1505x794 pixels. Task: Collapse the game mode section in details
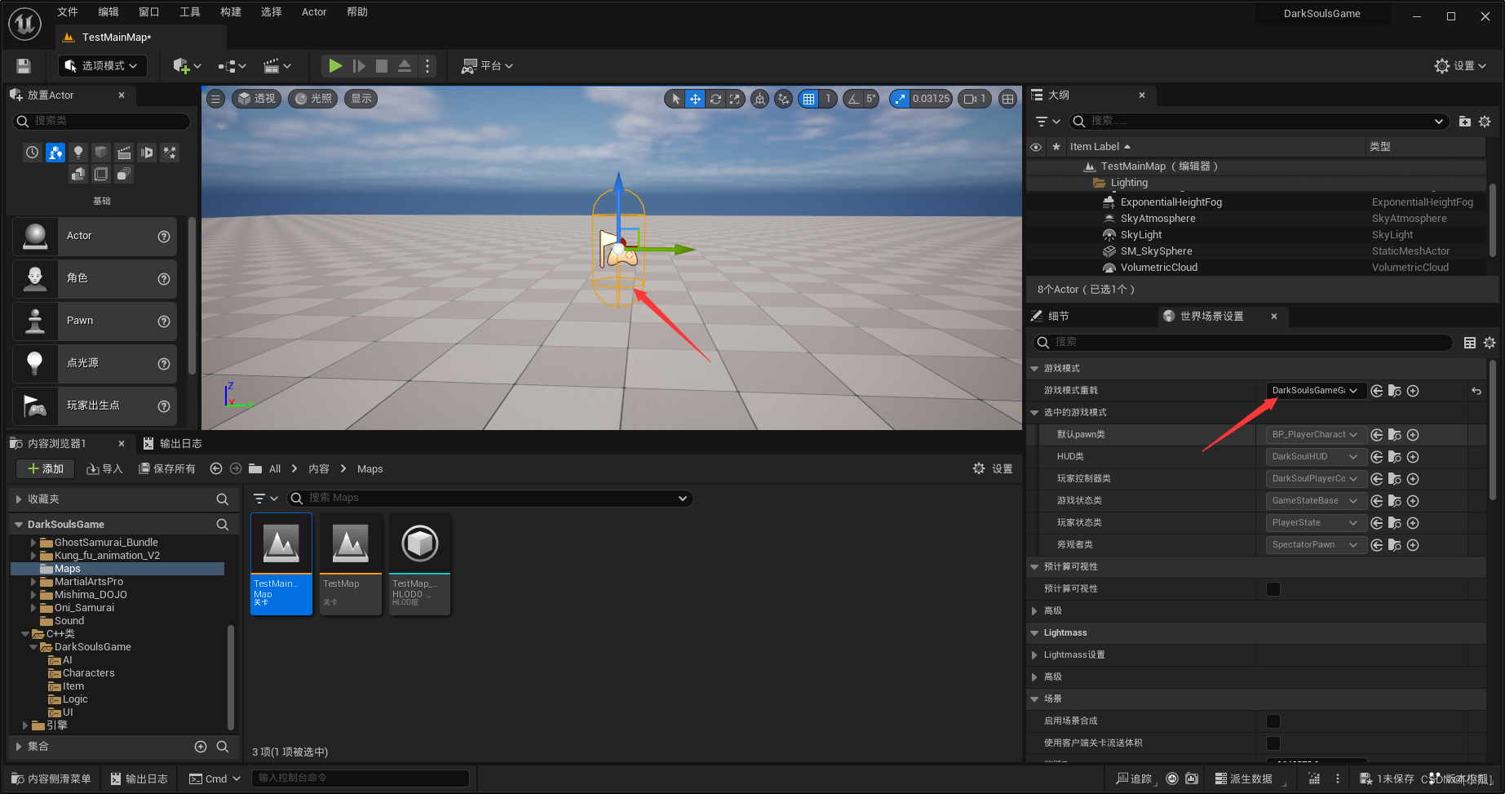coord(1035,369)
